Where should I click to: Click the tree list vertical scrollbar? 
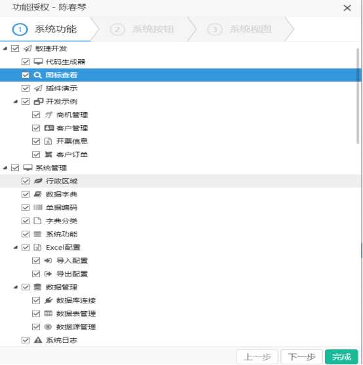tap(358, 96)
